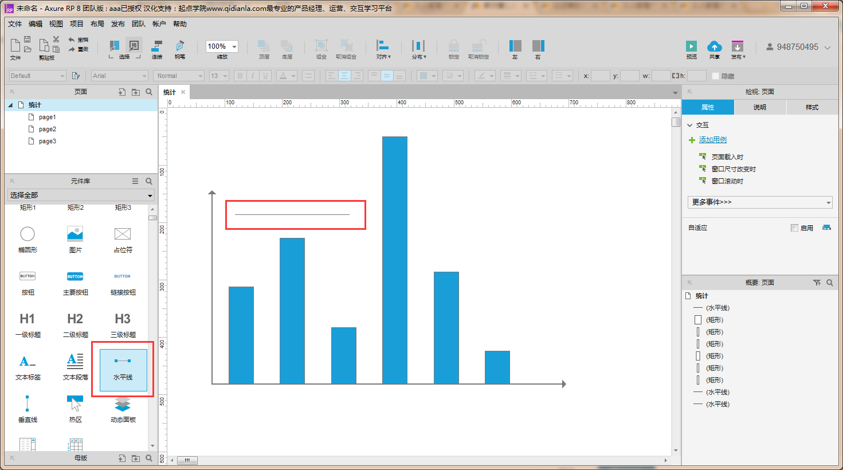Click the preview 预览 play icon
Viewport: 843px width, 470px height.
click(x=692, y=46)
